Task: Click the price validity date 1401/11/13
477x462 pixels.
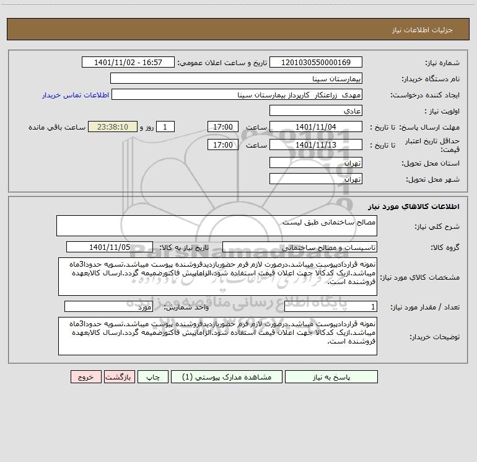Action: pos(316,145)
